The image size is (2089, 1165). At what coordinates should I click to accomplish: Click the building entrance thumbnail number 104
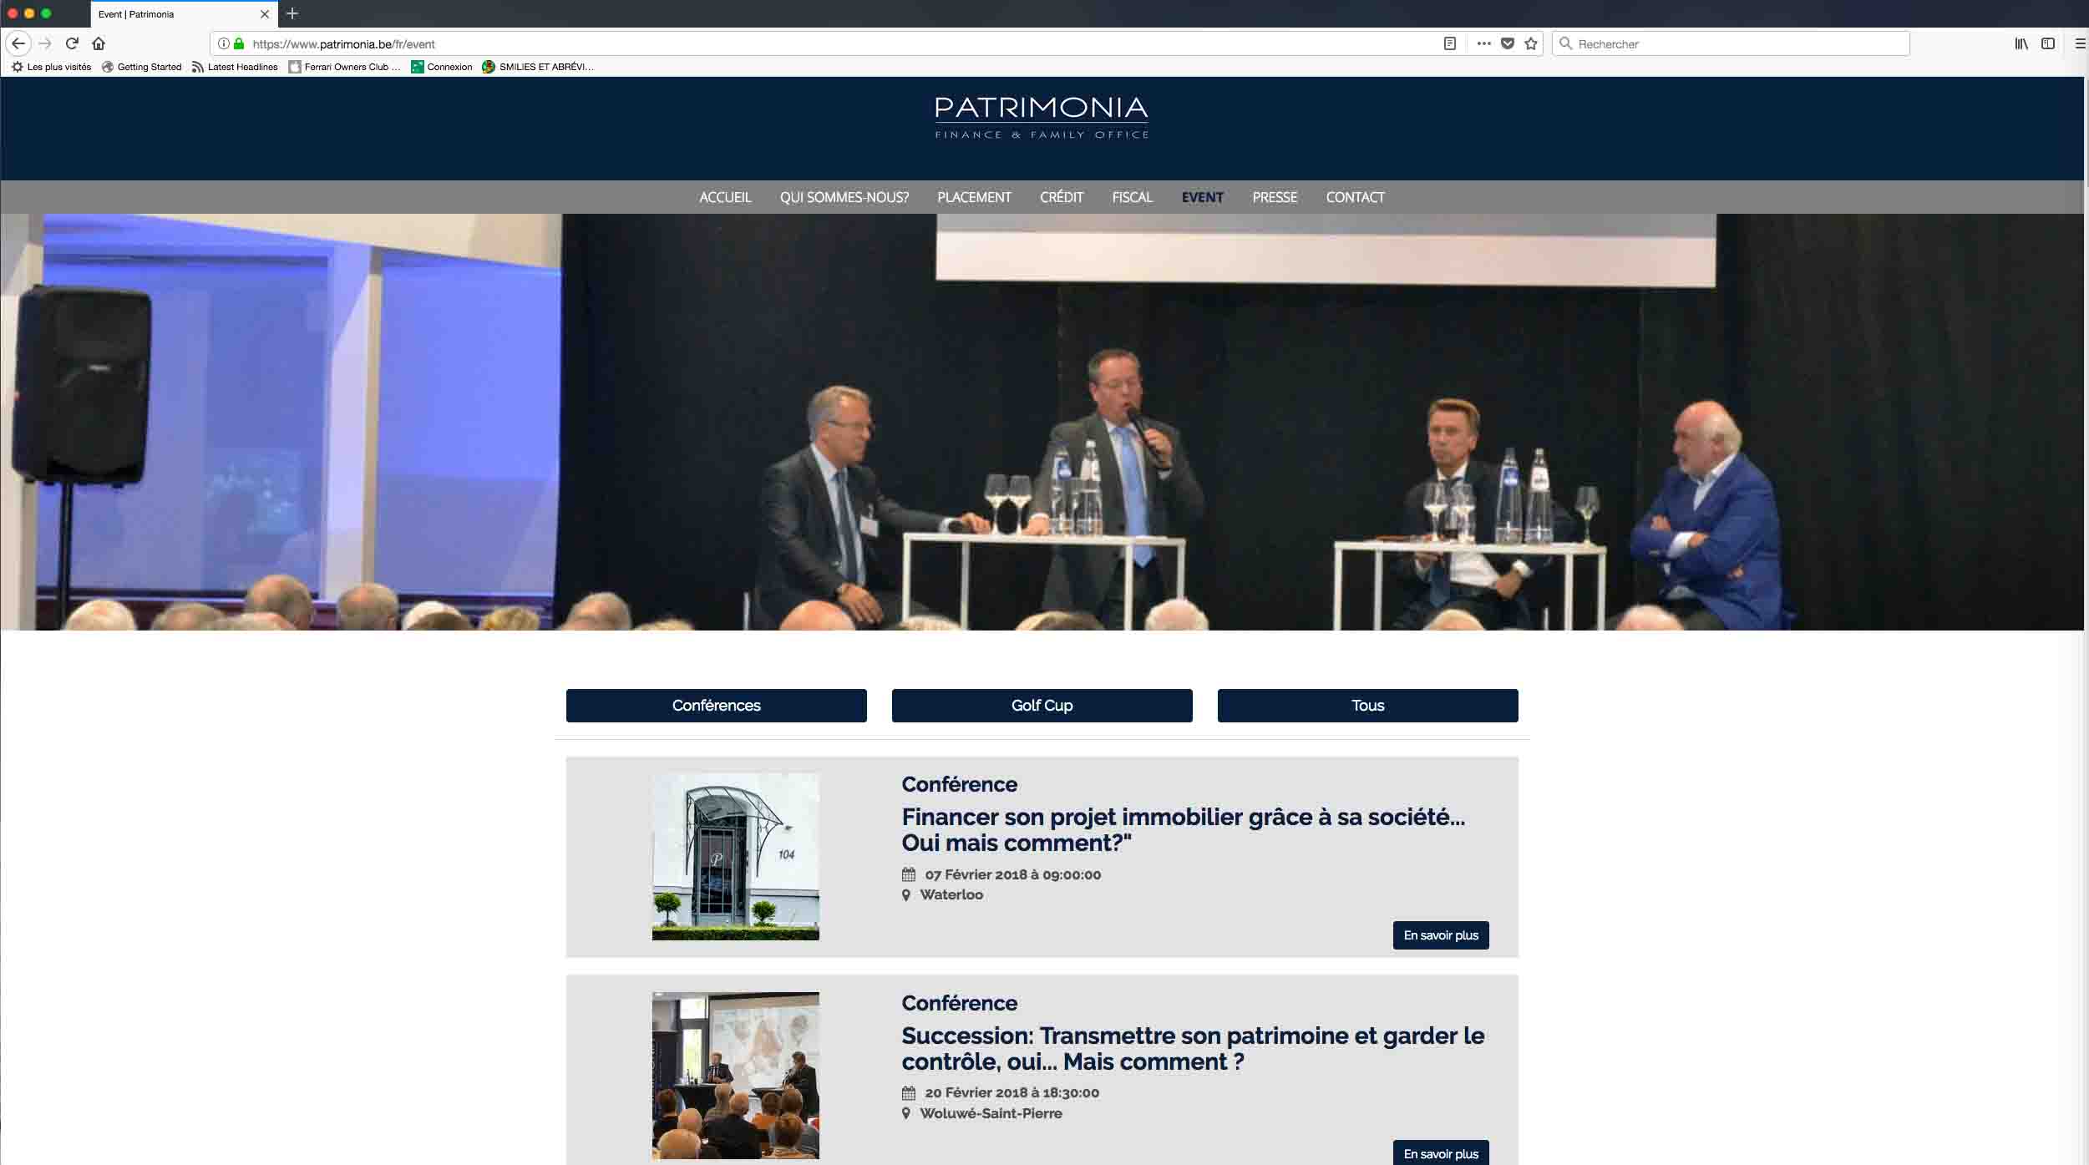(x=736, y=857)
